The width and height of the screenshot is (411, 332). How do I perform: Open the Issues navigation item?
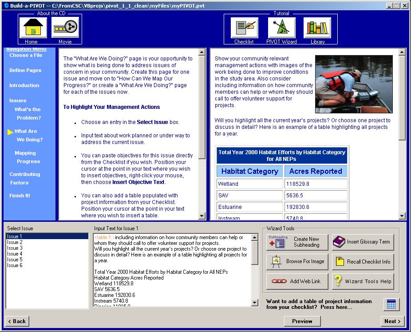point(18,100)
